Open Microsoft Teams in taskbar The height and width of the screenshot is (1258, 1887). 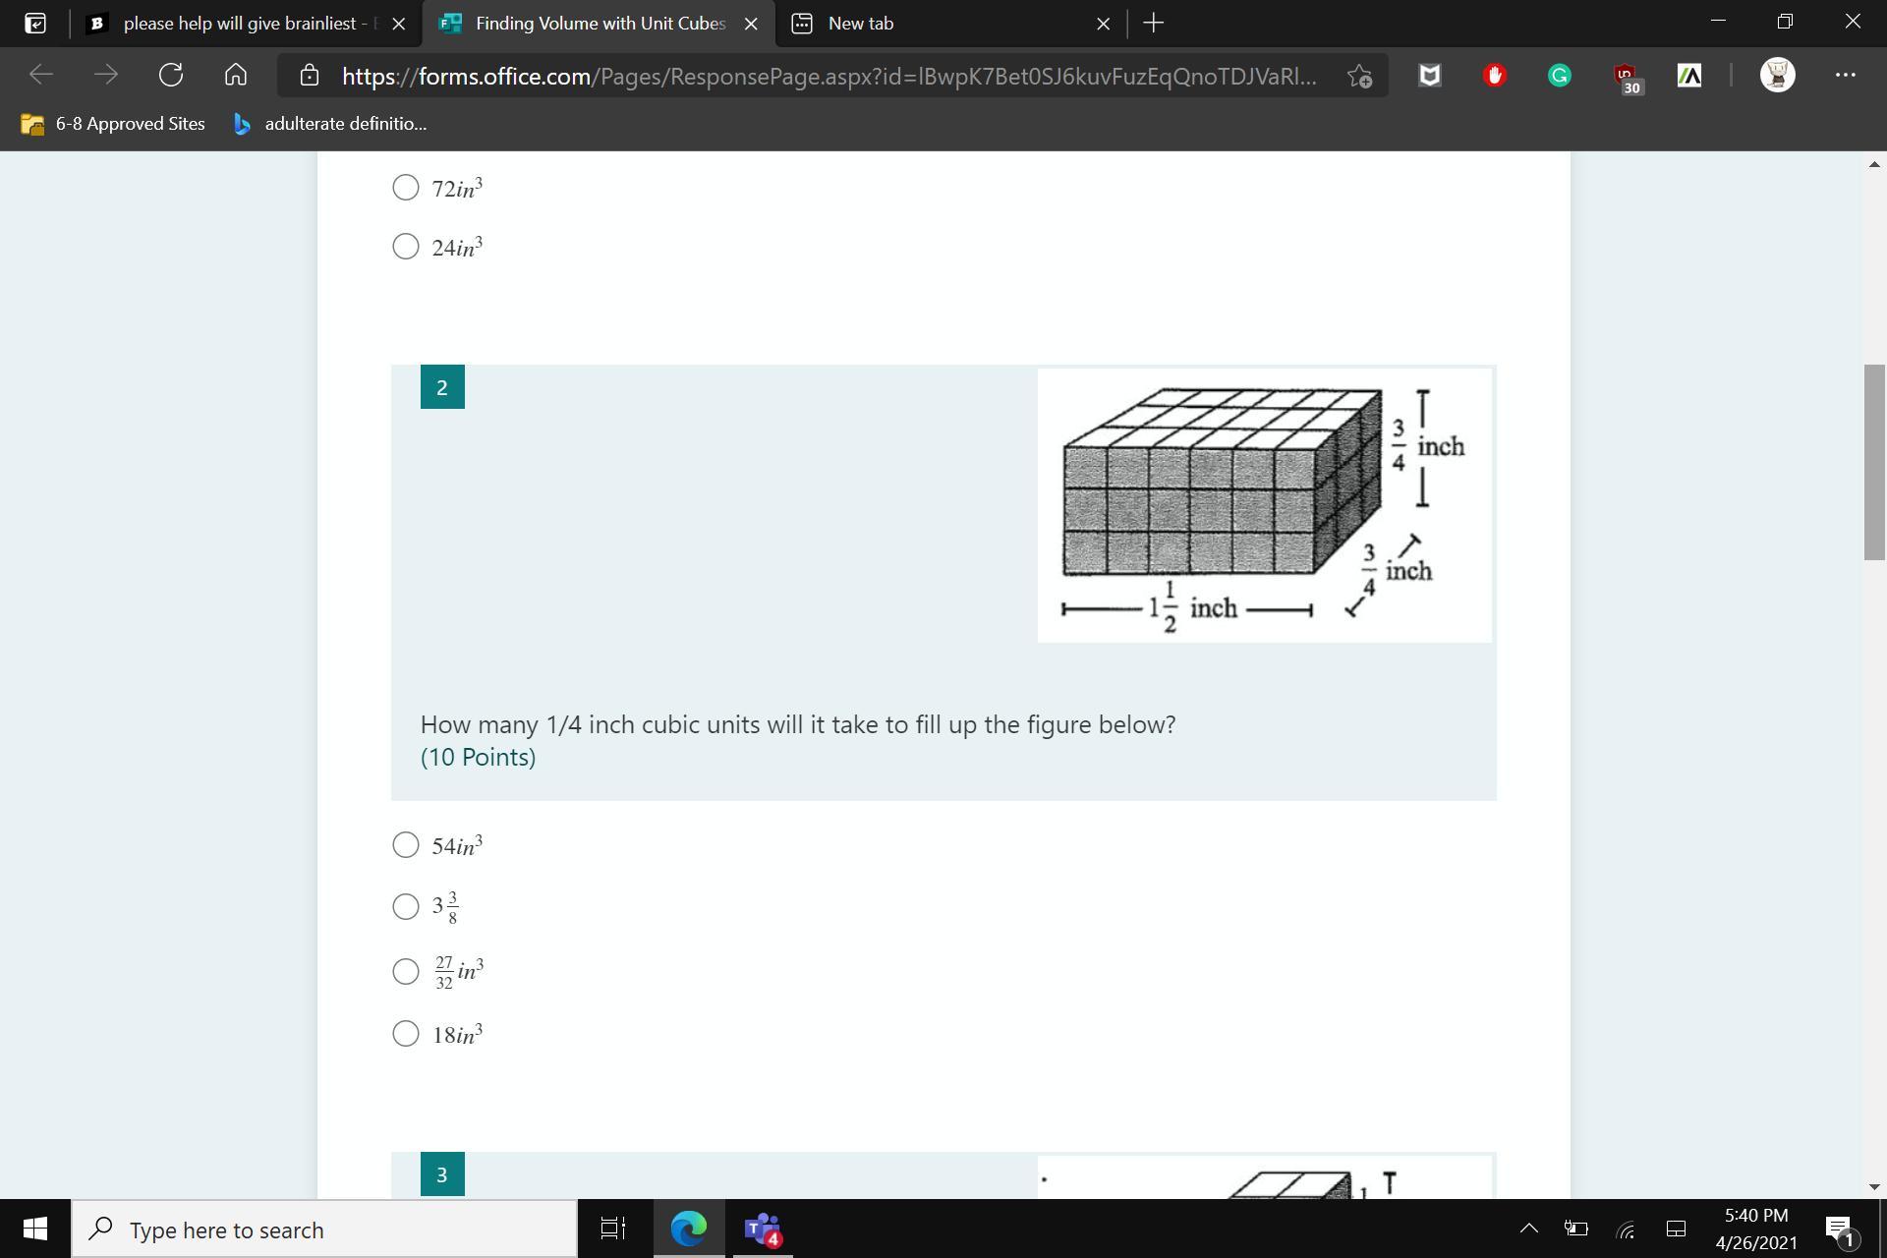point(762,1229)
